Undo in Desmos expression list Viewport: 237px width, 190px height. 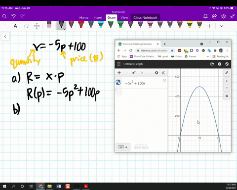pos(134,73)
